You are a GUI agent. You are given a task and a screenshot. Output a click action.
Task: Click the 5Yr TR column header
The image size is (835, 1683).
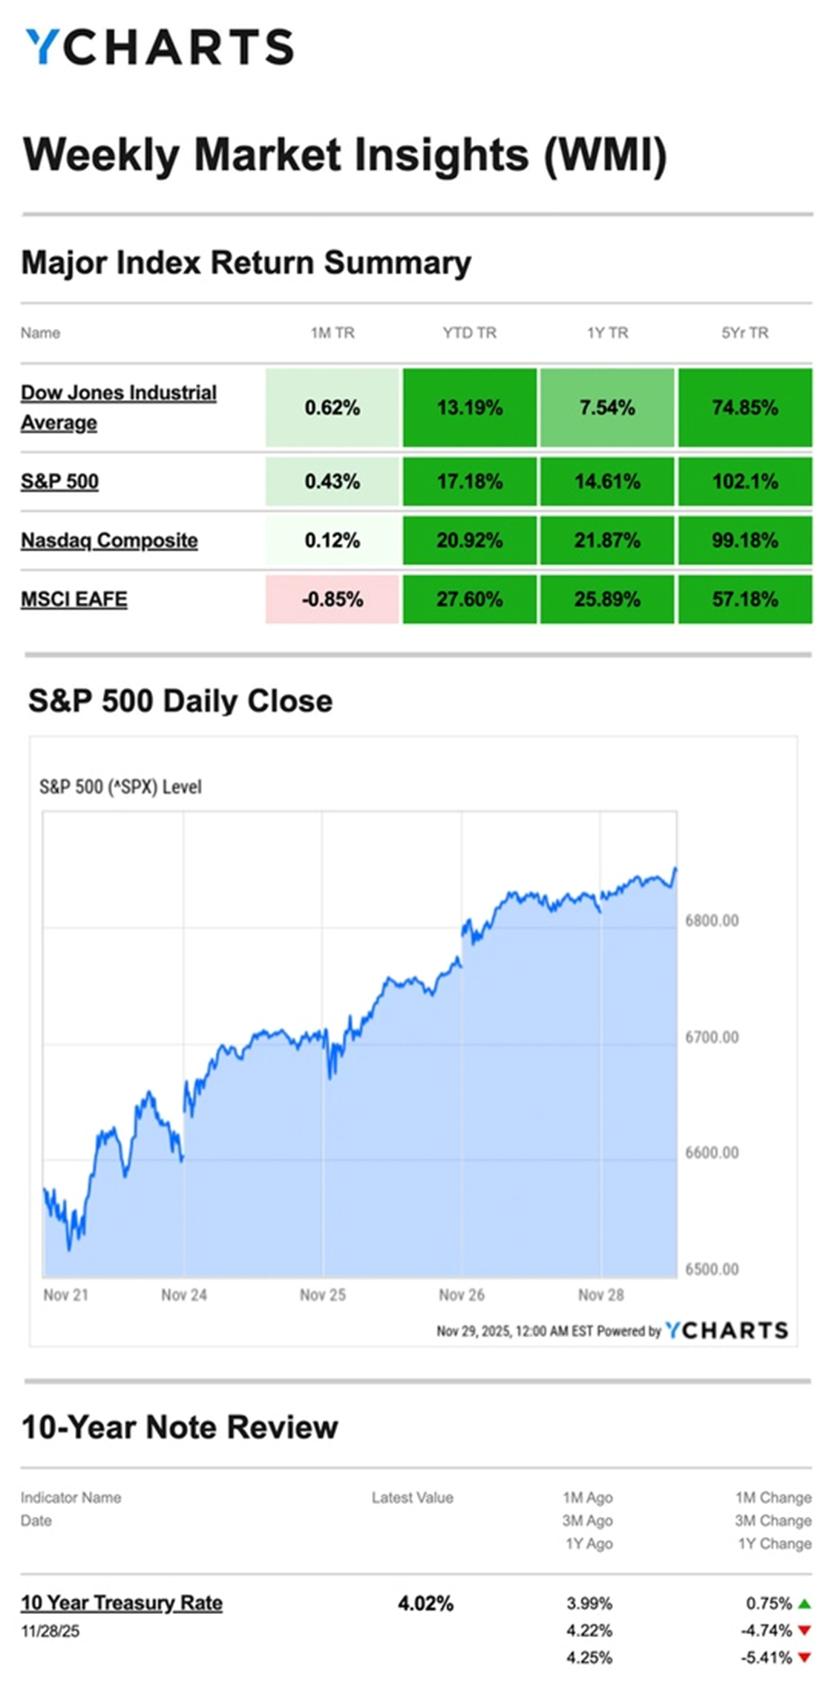click(745, 333)
